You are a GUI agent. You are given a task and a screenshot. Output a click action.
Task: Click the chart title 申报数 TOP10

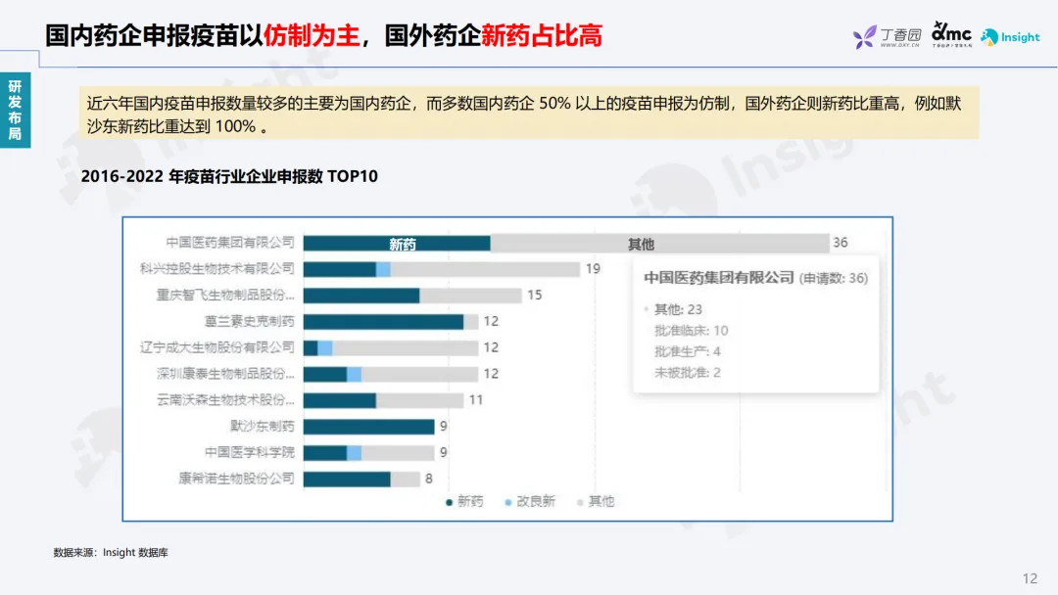[229, 176]
